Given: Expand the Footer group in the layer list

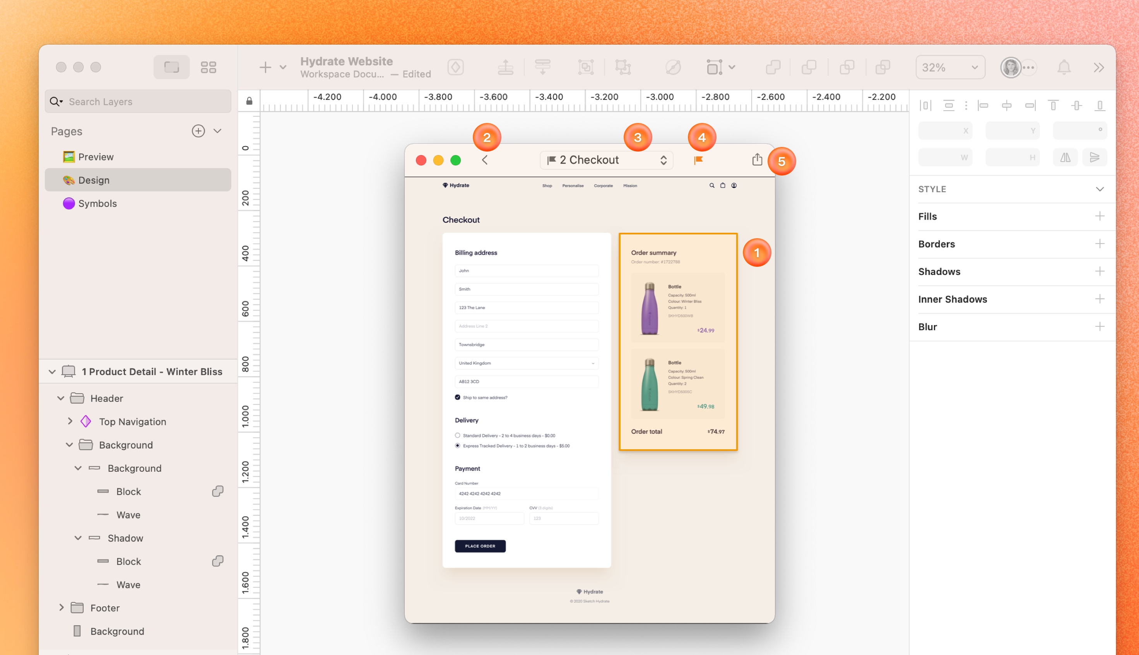Looking at the screenshot, I should pos(62,607).
